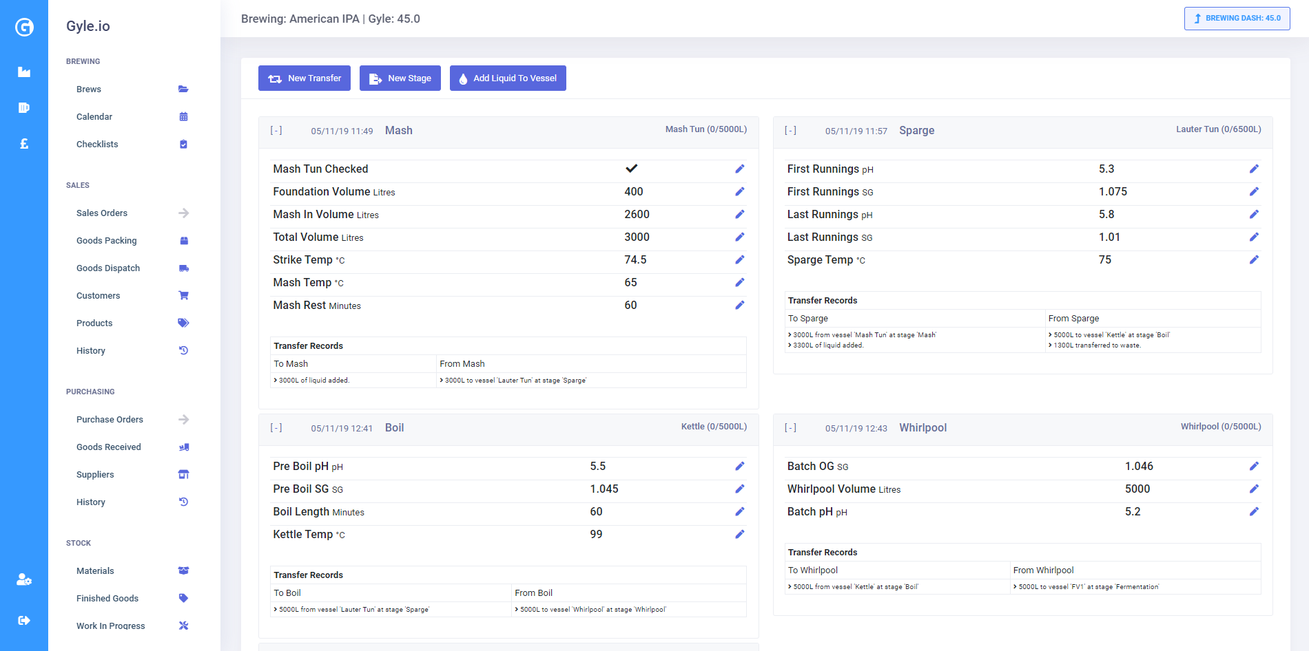This screenshot has height=651, width=1309.
Task: Edit First Runnings pH with pencil icon
Action: pos(1254,169)
